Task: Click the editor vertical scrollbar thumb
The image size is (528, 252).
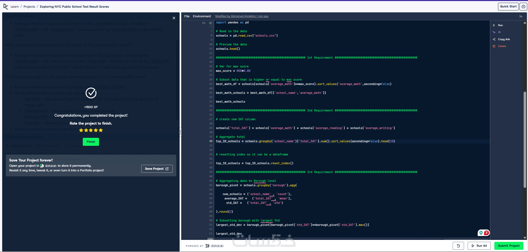Action: tap(525, 140)
